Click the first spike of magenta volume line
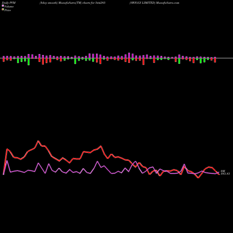This screenshot has width=233, height=233. tap(7, 161)
